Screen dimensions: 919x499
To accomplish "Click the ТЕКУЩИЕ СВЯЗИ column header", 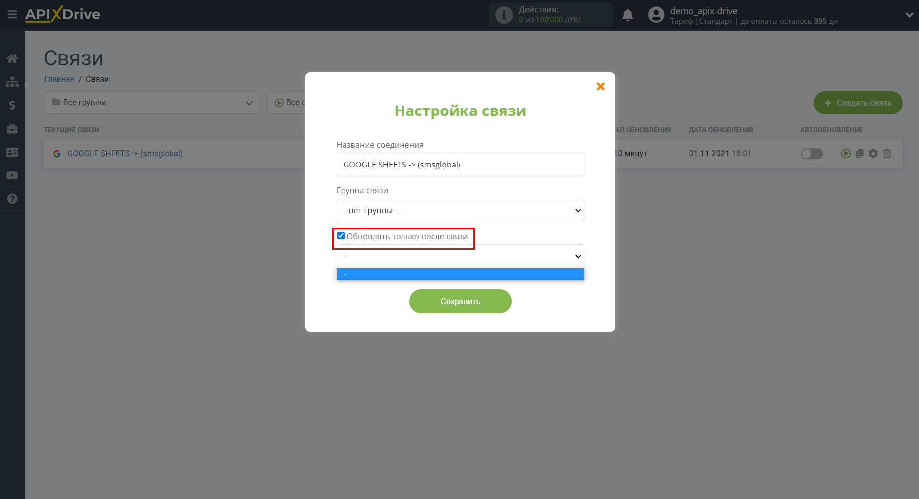I will pyautogui.click(x=71, y=130).
